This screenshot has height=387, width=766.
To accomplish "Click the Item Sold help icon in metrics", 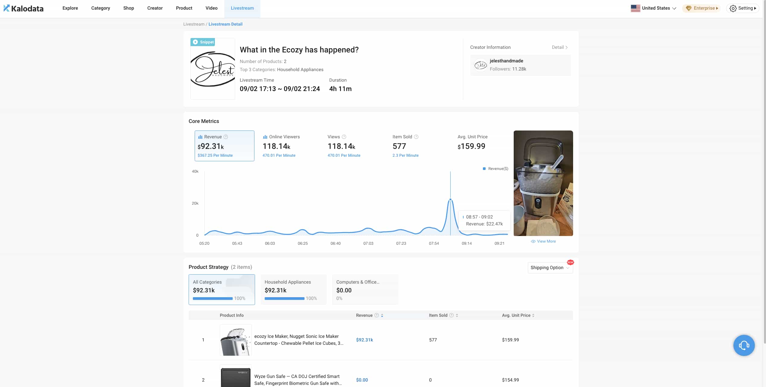I will [x=416, y=137].
